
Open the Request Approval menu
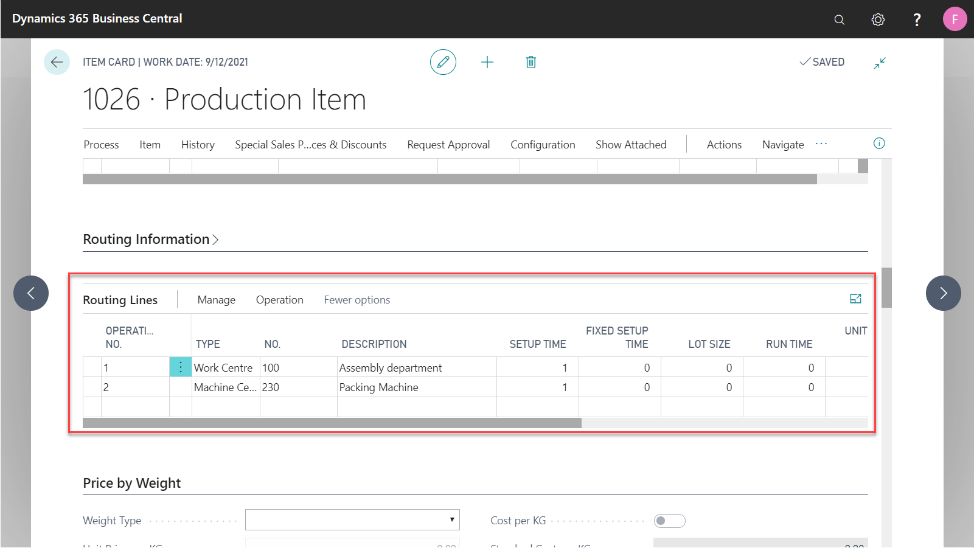coord(448,145)
